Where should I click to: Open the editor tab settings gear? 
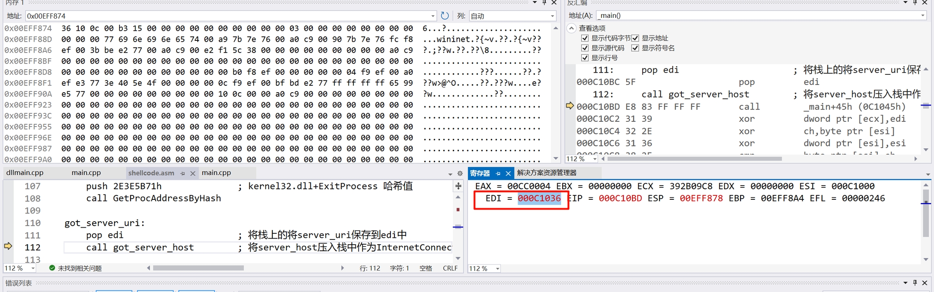[x=460, y=174]
